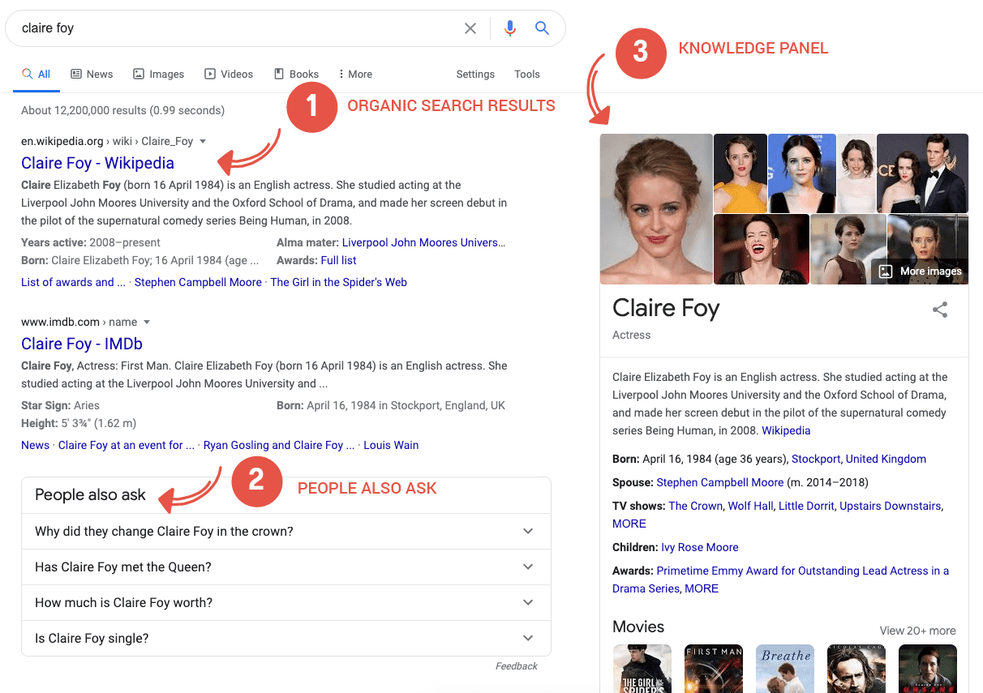Switch to the Videos tab
Viewport: 983px width, 693px height.
(229, 74)
